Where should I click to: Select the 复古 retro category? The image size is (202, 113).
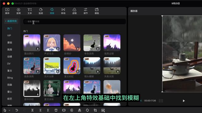click(10, 71)
